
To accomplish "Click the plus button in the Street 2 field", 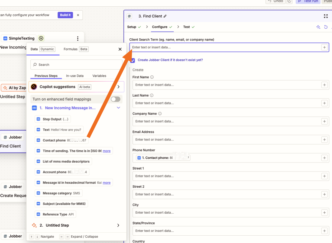I will (x=324, y=195).
